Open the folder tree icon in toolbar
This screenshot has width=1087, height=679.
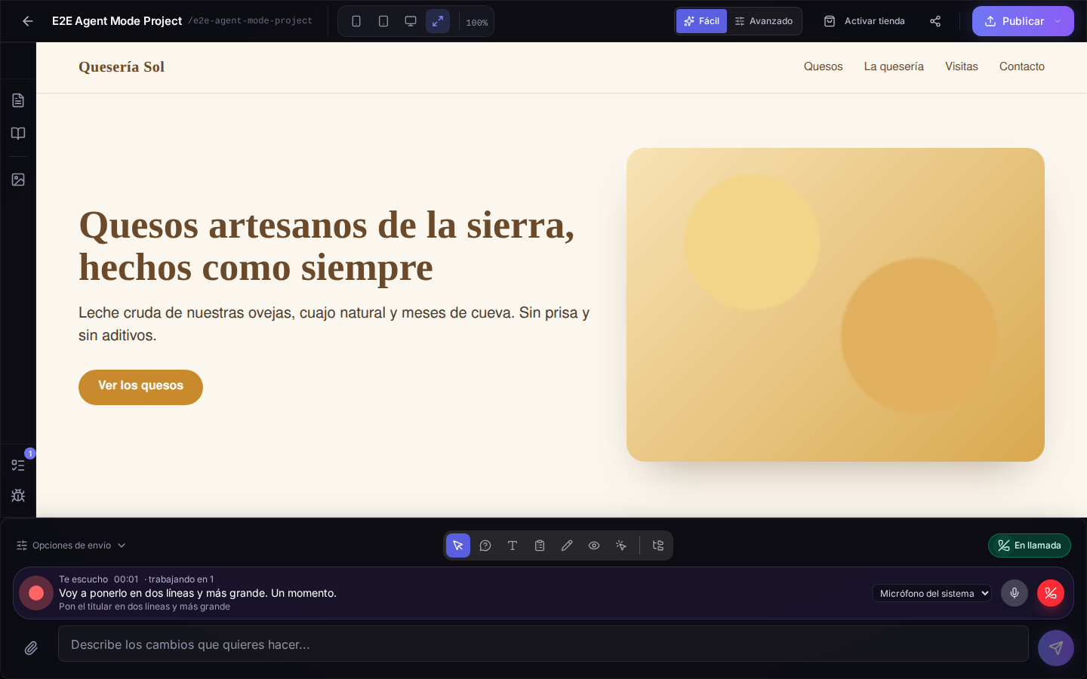click(658, 545)
